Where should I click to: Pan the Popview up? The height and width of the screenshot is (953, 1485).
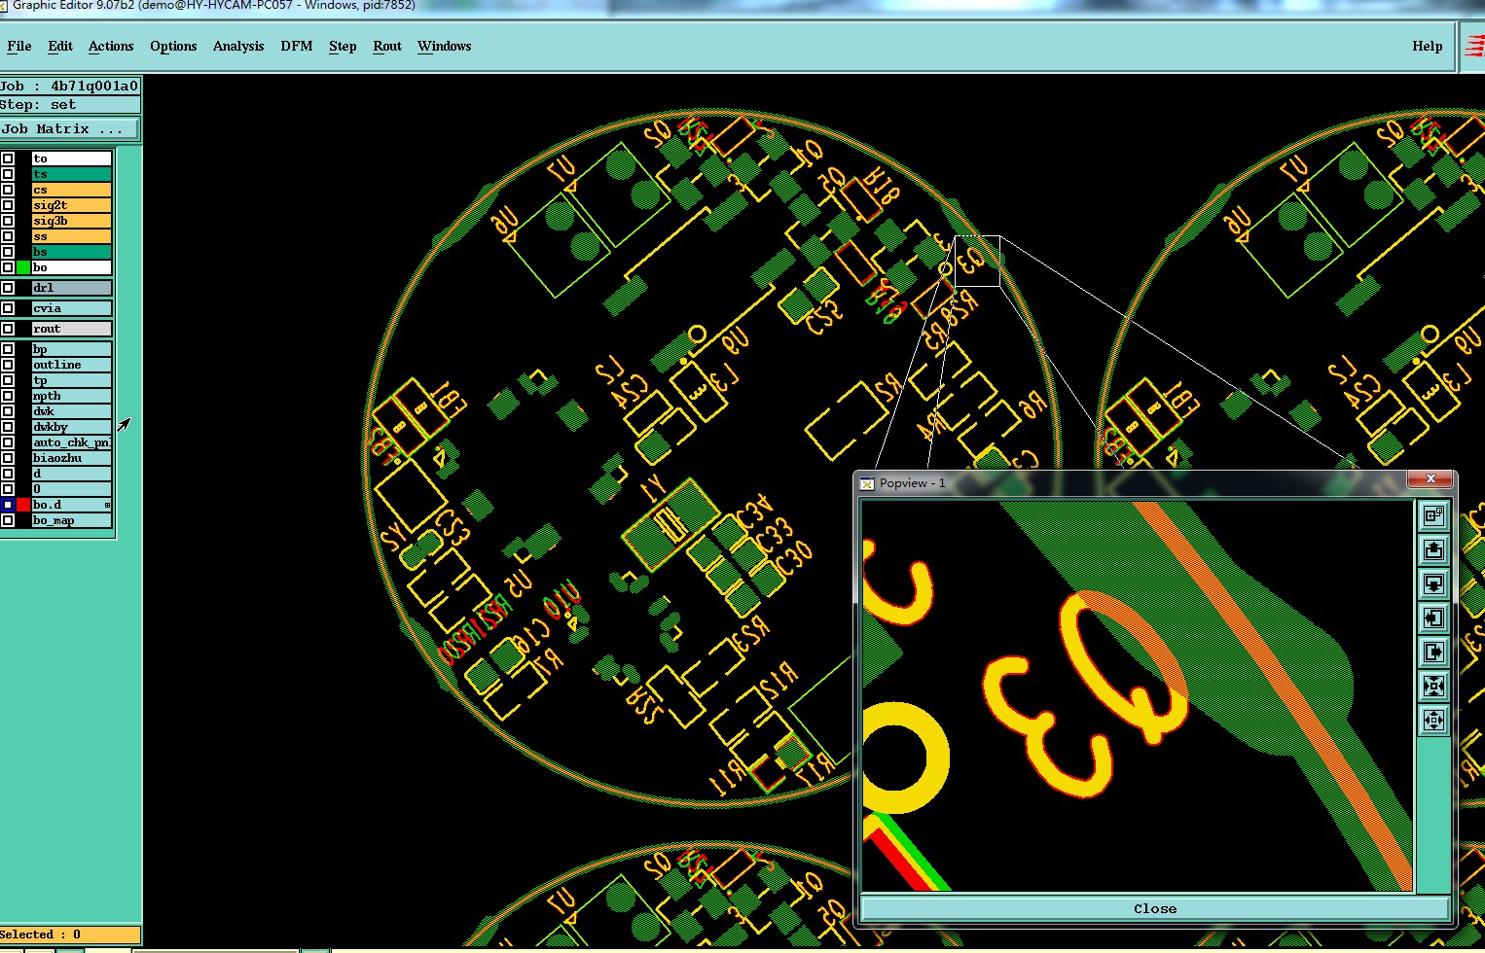click(1433, 550)
